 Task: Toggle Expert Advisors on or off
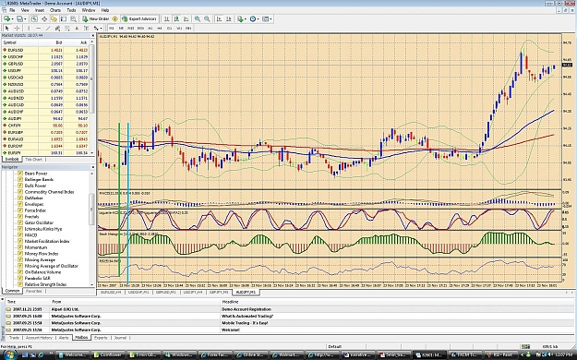139,18
